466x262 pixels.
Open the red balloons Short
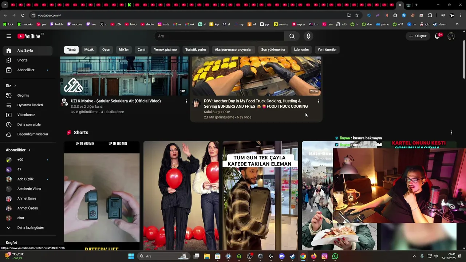[x=181, y=196]
